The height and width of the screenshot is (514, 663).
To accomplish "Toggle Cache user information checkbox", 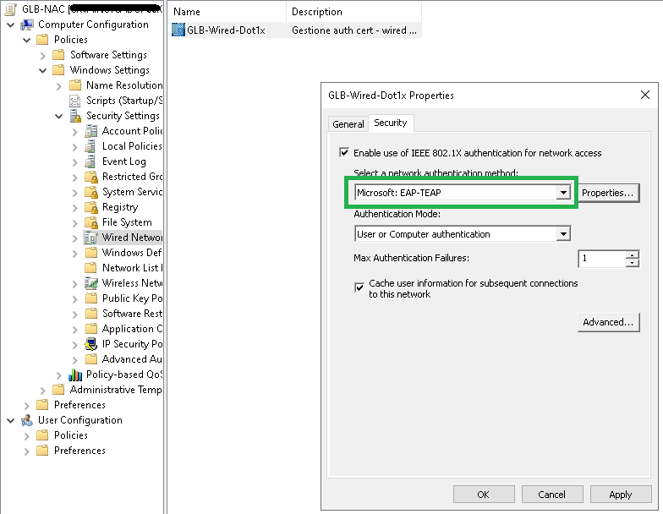I will click(359, 287).
